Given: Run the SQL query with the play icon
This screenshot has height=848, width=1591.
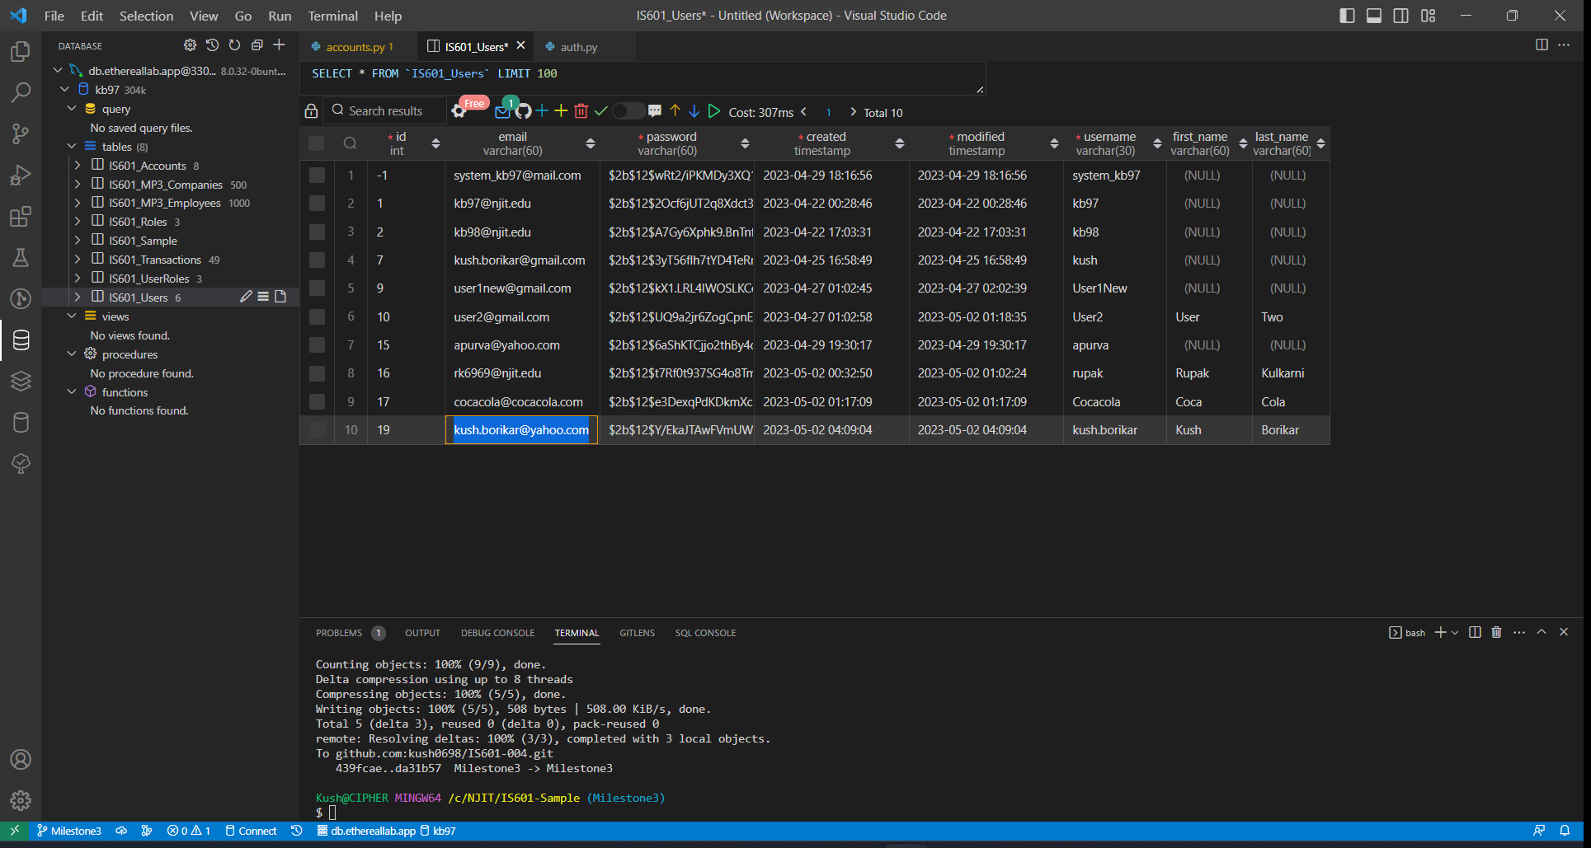Looking at the screenshot, I should pos(713,110).
